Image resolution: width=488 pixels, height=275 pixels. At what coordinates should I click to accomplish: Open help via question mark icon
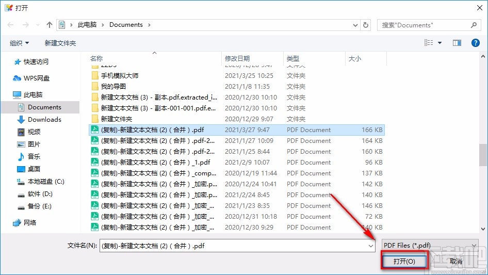(475, 43)
